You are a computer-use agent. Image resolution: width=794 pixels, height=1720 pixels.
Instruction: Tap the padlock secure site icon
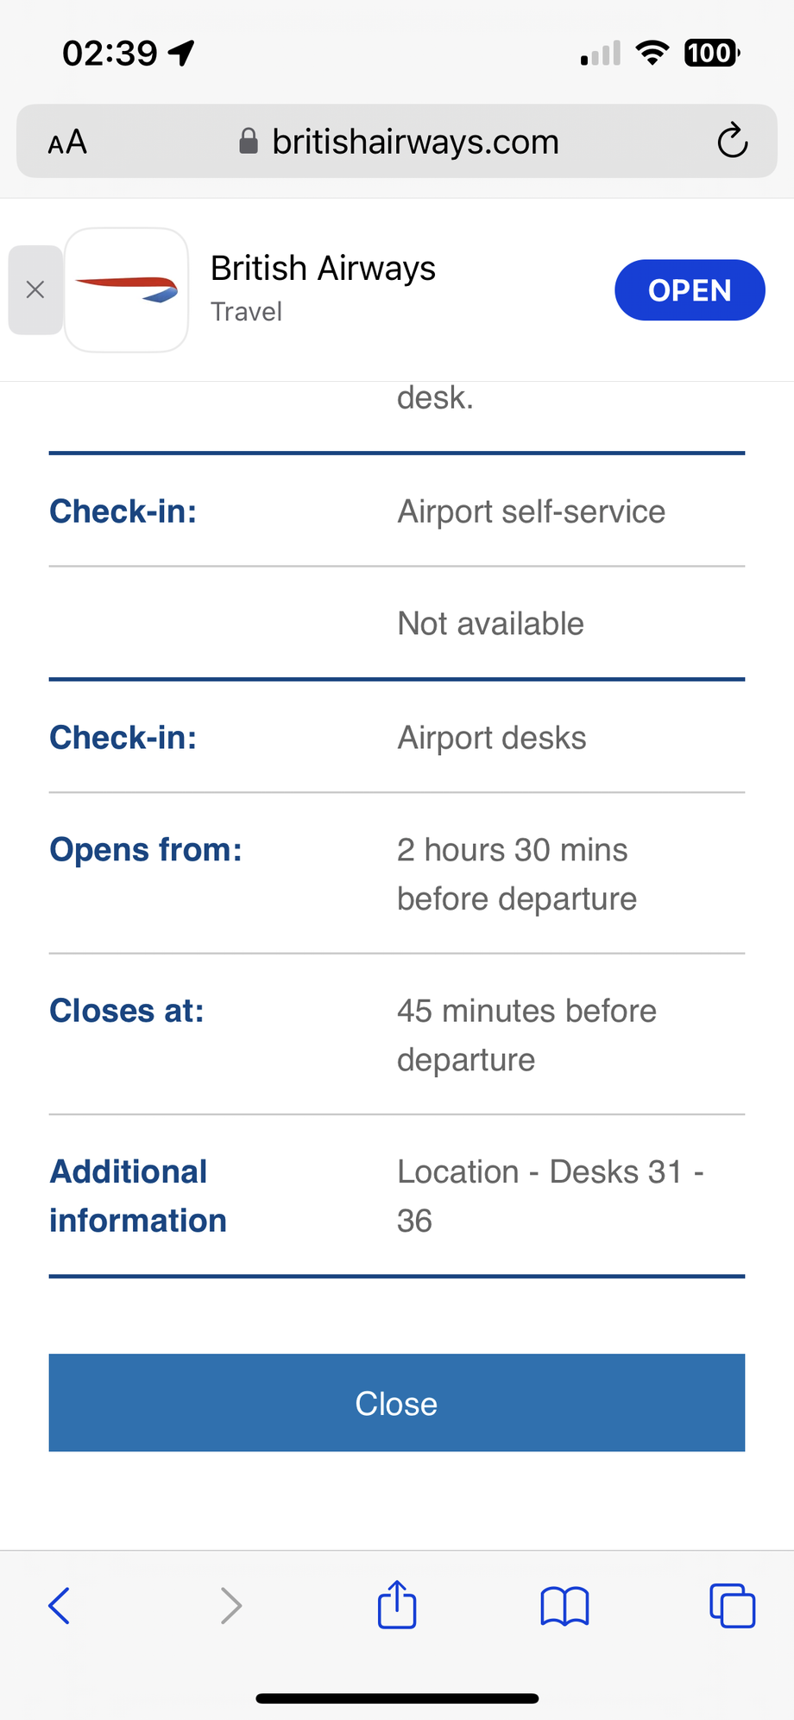(x=249, y=141)
